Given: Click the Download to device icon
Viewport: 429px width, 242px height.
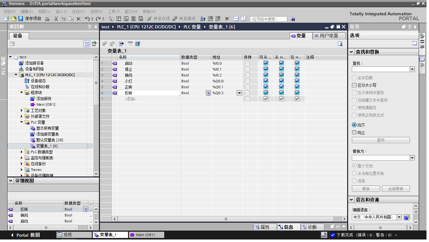Looking at the screenshot, I should click(x=119, y=19).
